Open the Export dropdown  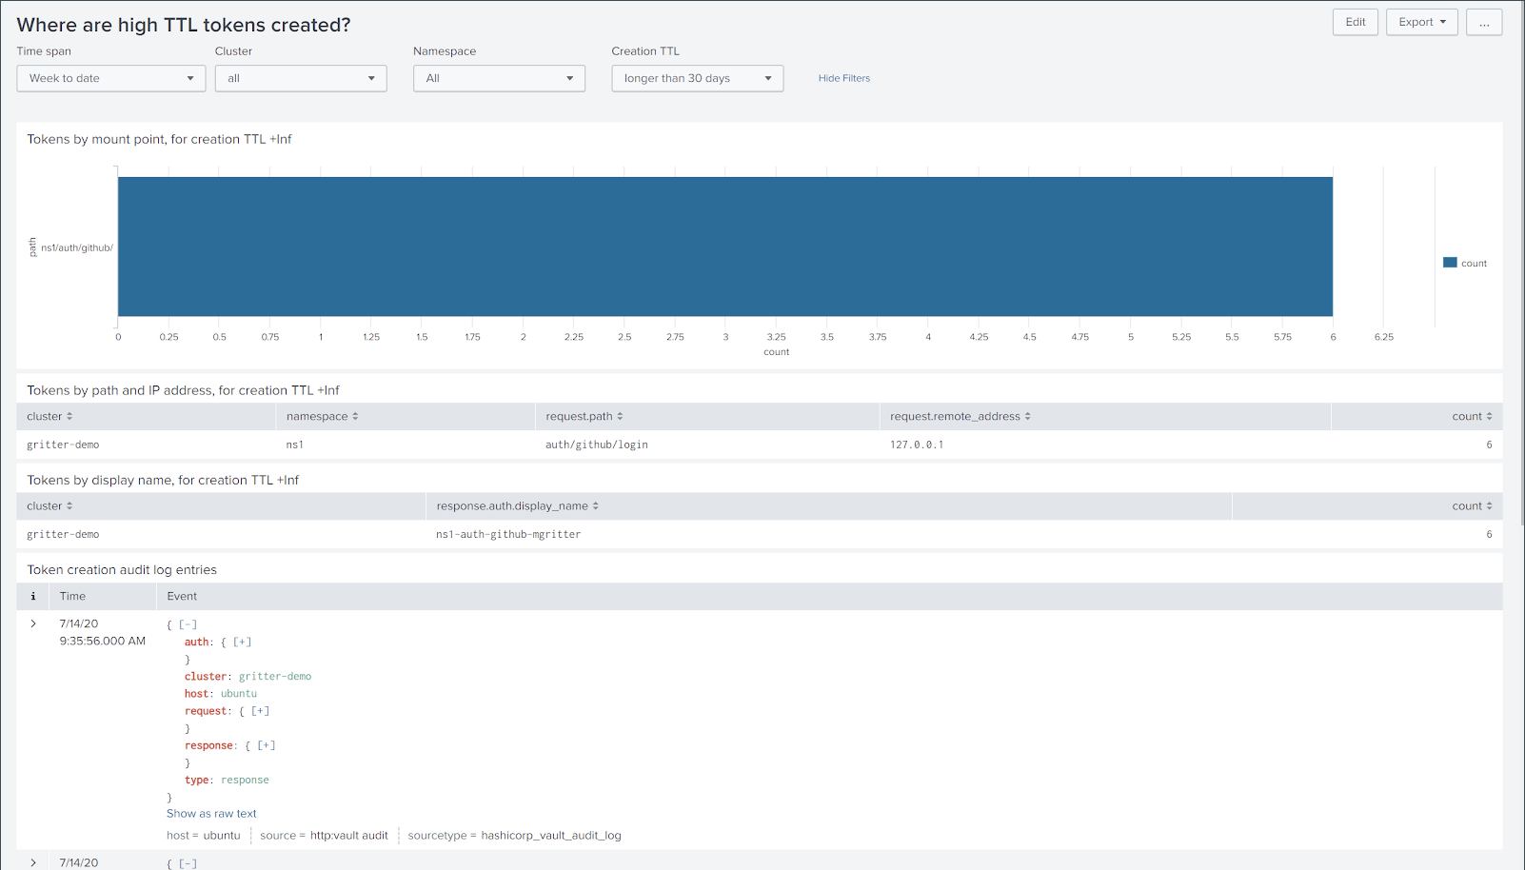pyautogui.click(x=1421, y=22)
